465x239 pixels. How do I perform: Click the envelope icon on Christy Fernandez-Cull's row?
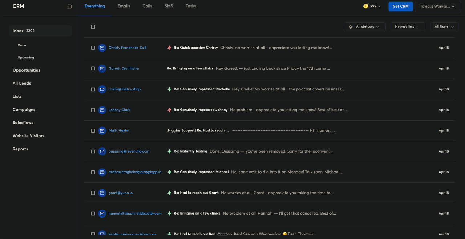tap(102, 48)
